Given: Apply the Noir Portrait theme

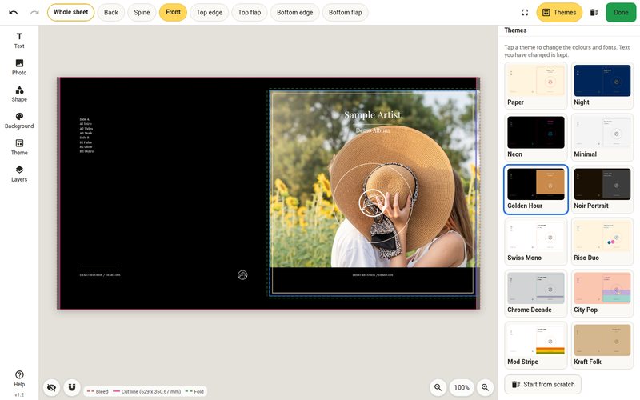Looking at the screenshot, I should [602, 190].
